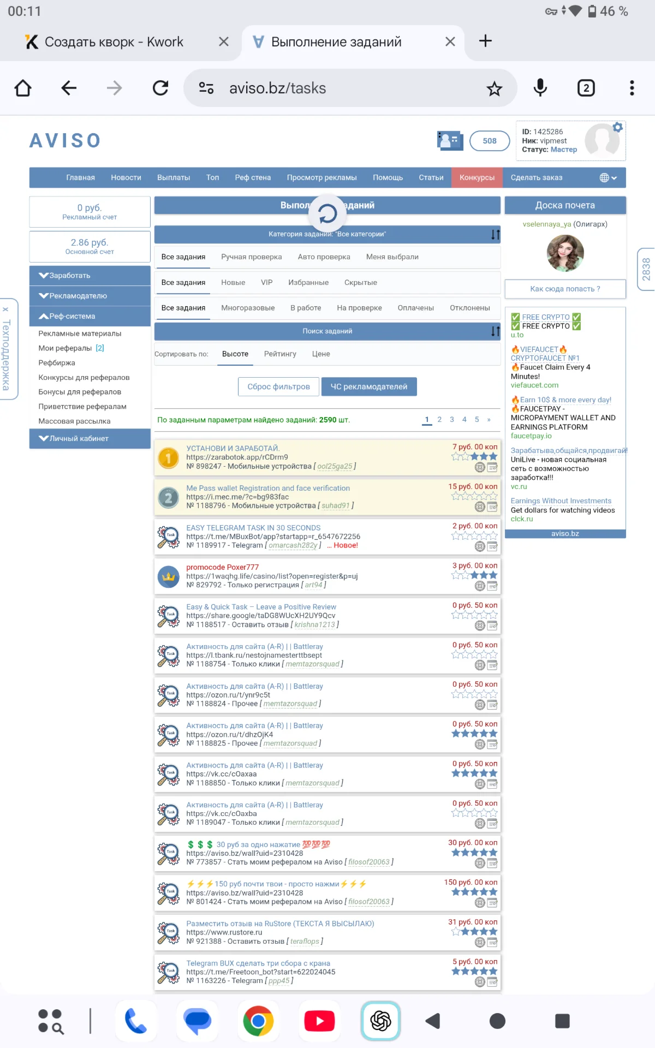This screenshot has height=1048, width=655.
Task: Click the Сброс фильтров button
Action: 279,386
